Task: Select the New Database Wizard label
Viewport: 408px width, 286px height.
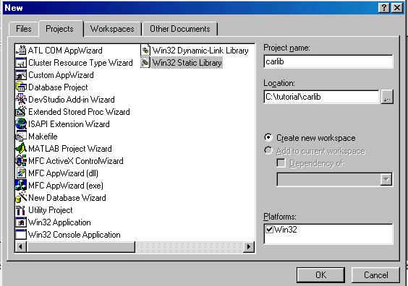Action: point(67,197)
